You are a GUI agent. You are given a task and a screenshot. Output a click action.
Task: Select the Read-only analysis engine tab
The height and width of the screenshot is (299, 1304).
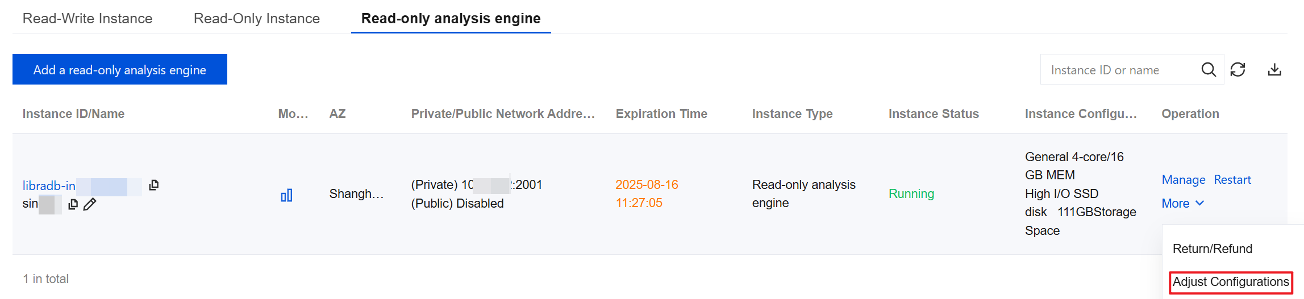click(x=451, y=19)
